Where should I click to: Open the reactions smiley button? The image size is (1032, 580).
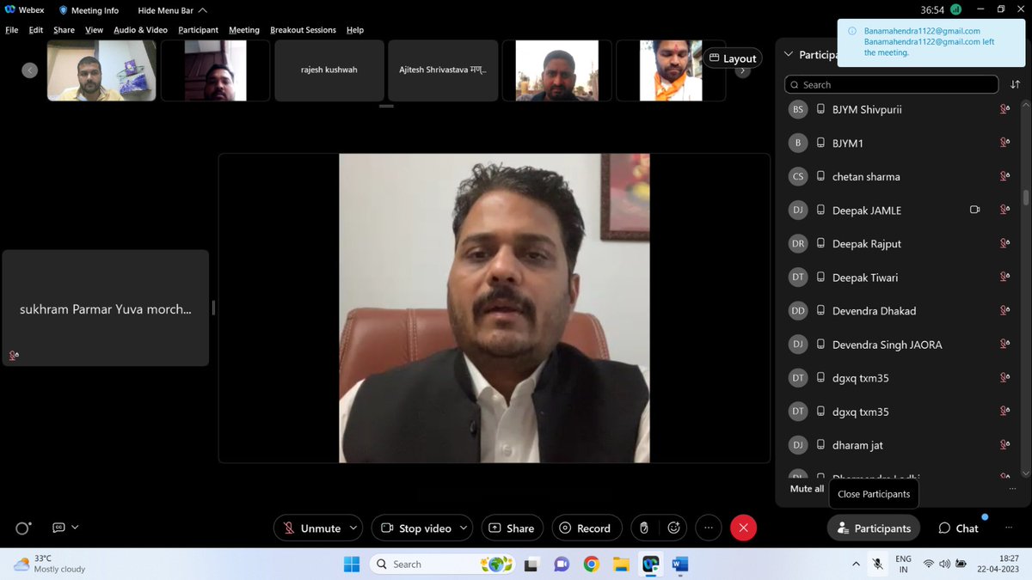pos(674,528)
